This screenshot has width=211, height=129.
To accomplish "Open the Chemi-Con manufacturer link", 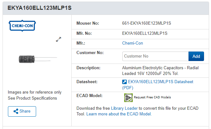I will (132, 43).
